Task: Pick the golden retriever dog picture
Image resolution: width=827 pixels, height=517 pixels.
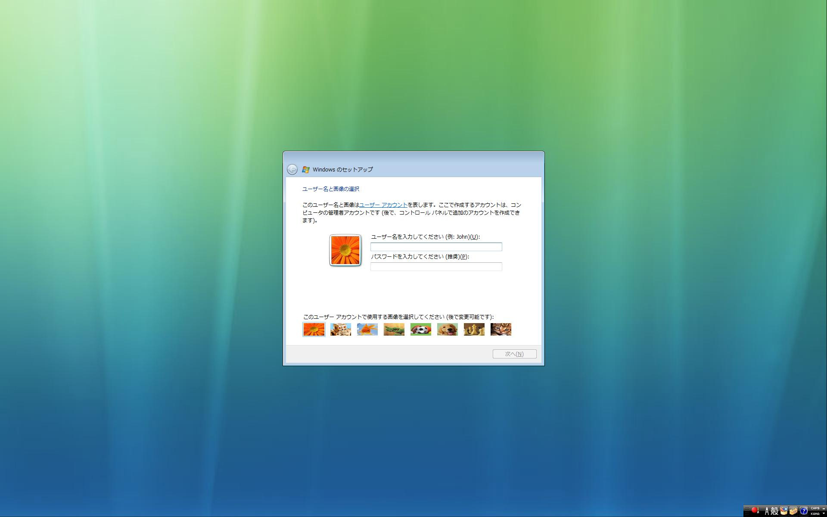Action: 447,330
